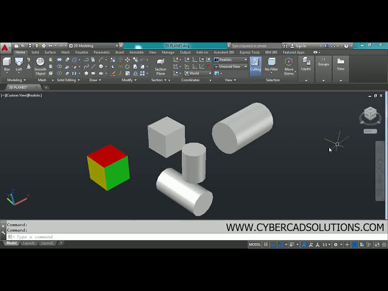
Task: Select the Box solid tool
Action: [x=7, y=63]
